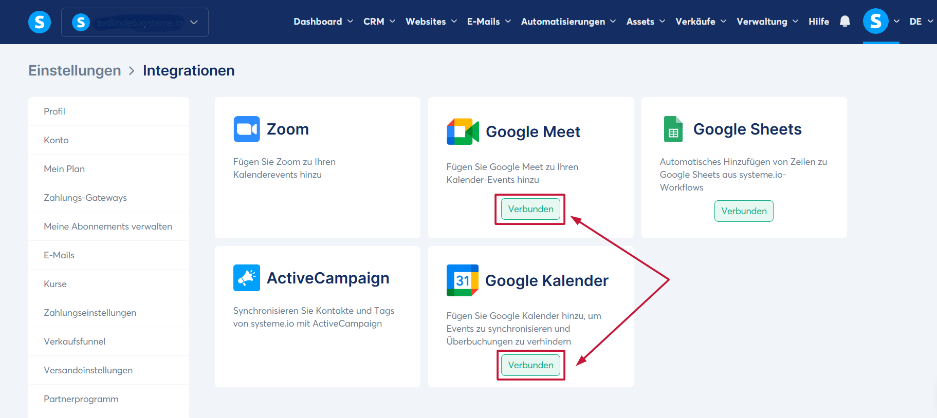Viewport: 937px width, 418px height.
Task: Click Verbunden button under Google Sheets
Action: (744, 211)
